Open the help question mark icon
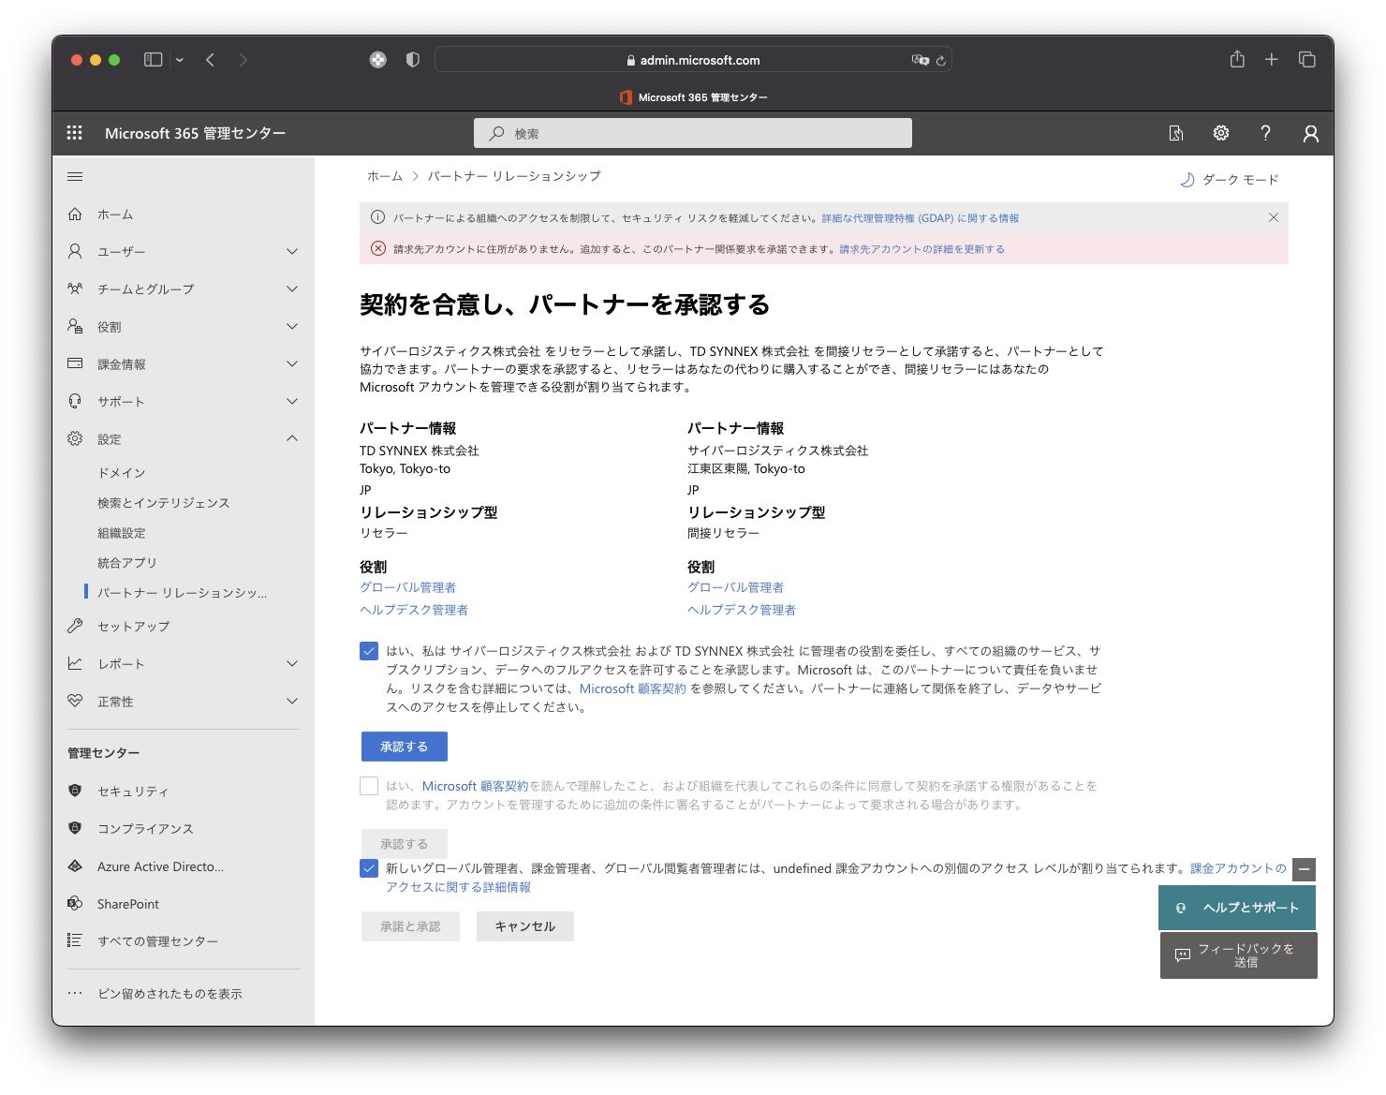This screenshot has height=1095, width=1386. click(x=1265, y=133)
